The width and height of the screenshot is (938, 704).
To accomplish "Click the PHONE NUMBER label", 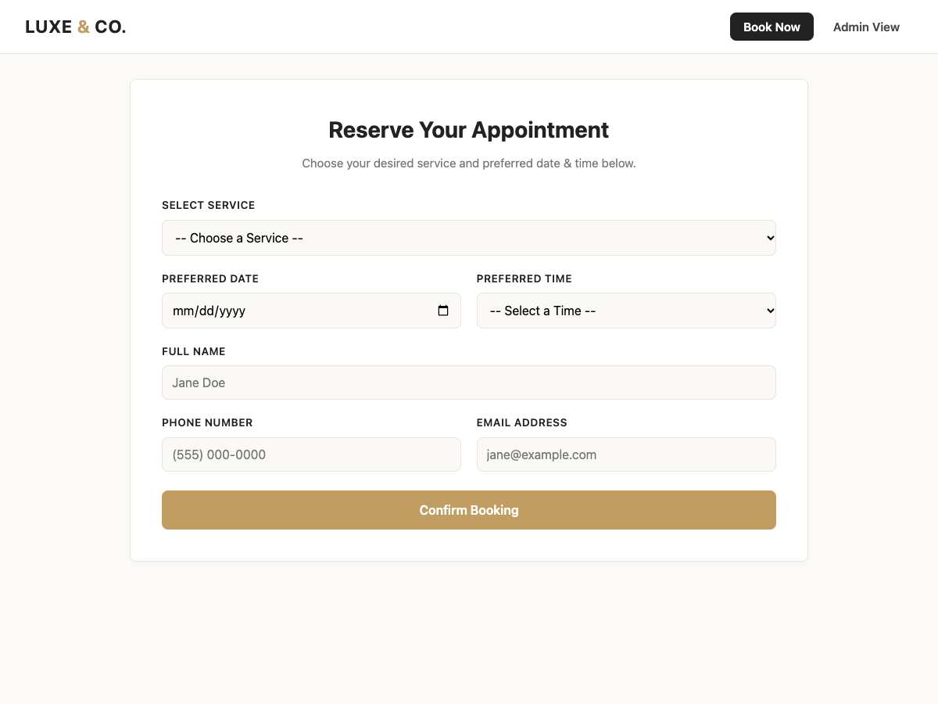I will tap(207, 422).
